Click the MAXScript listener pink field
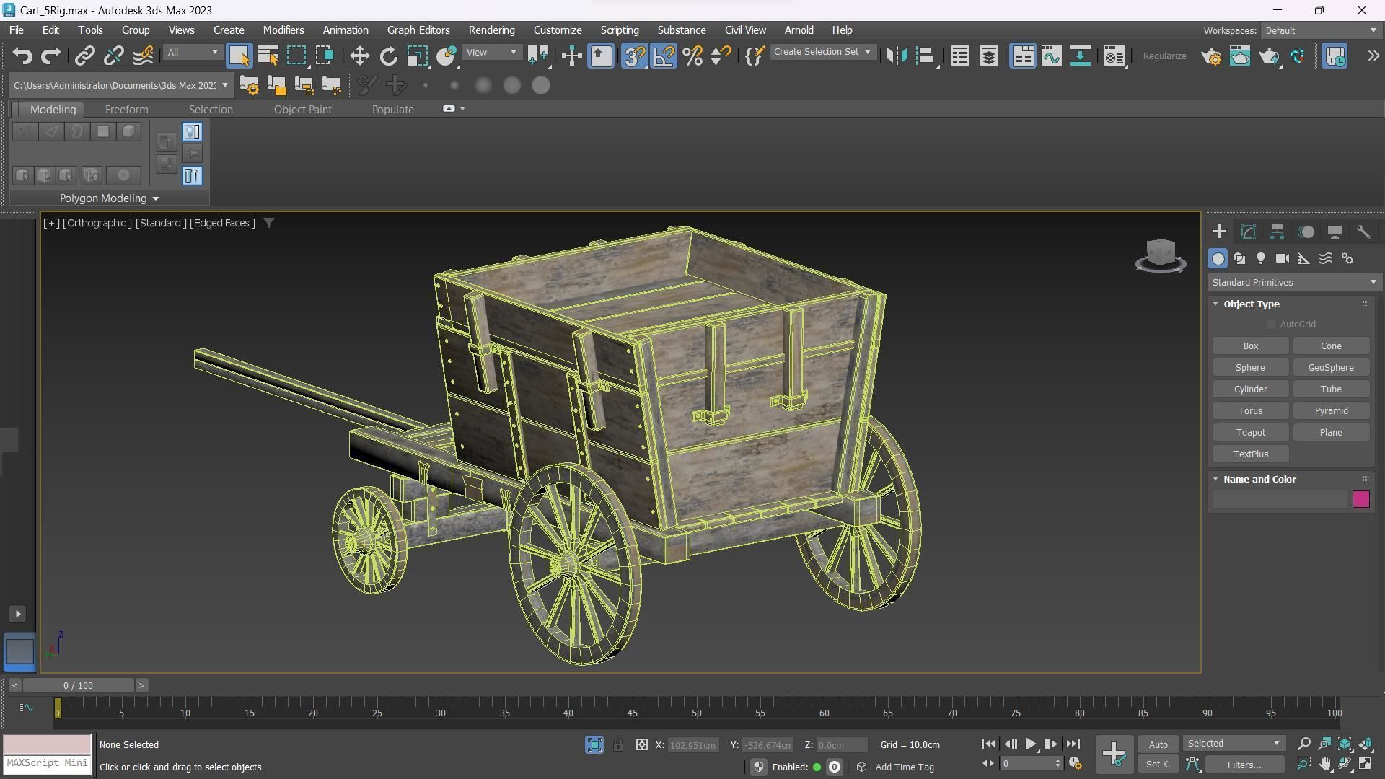 48,744
